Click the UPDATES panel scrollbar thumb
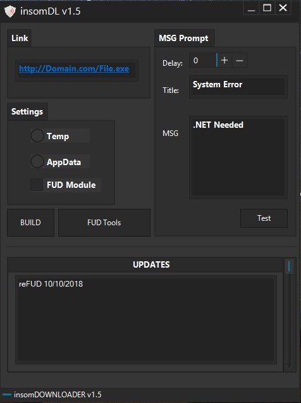301x403 pixels. 289,266
